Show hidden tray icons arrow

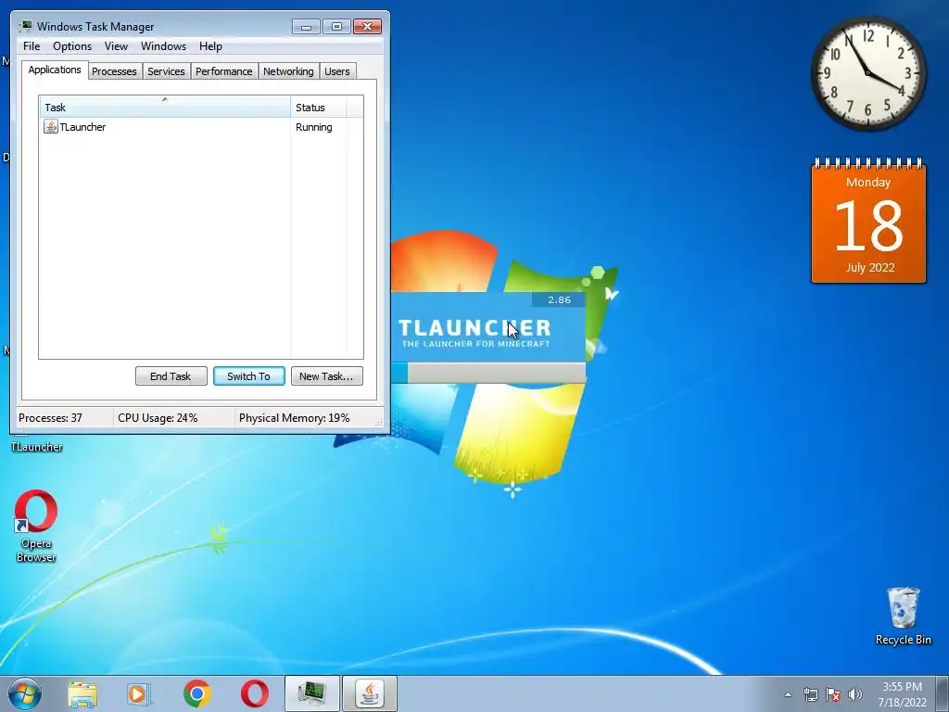[788, 694]
